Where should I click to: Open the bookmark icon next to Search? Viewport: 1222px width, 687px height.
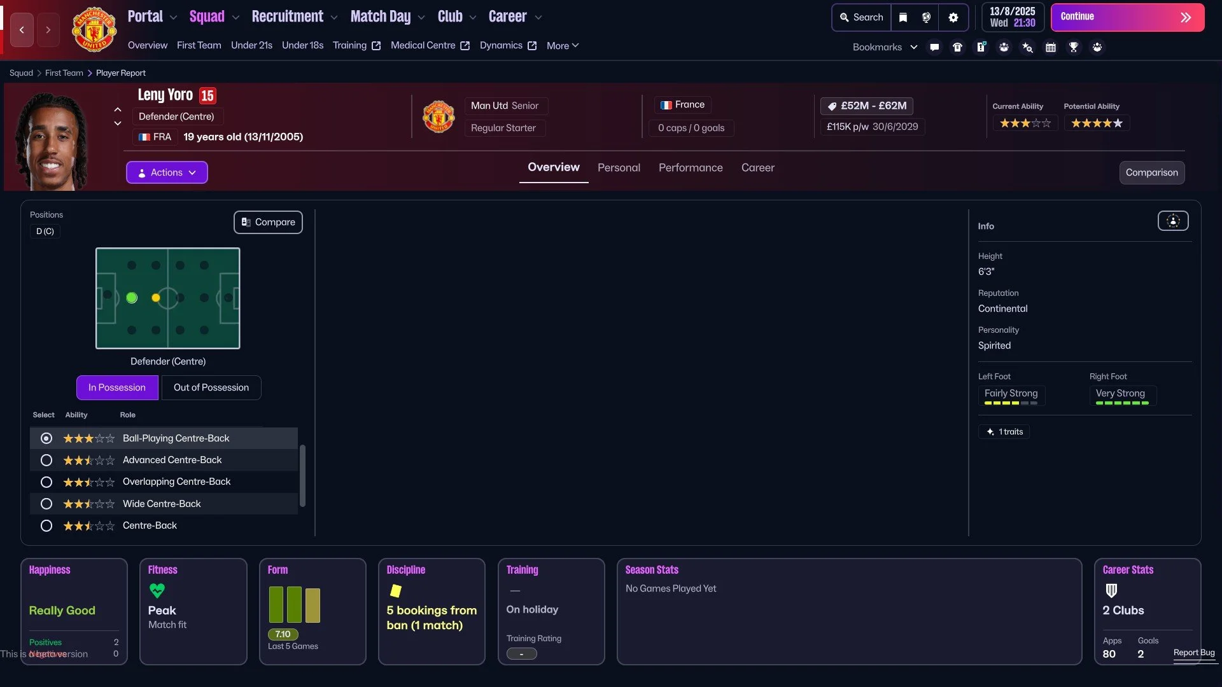click(902, 17)
